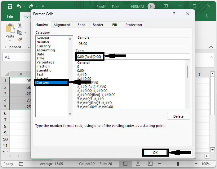
Task: Open the Comments speech bubble icon
Action: click(209, 16)
